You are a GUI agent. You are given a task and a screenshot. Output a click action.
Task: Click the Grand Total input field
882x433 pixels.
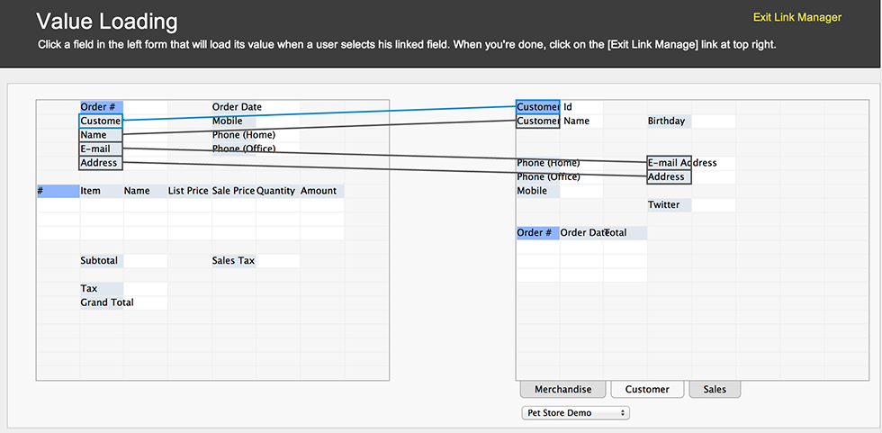coord(145,303)
